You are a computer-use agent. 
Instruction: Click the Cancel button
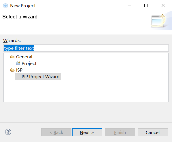pyautogui.click(x=153, y=132)
